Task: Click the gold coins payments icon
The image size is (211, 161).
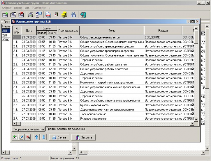Action: click(64, 15)
